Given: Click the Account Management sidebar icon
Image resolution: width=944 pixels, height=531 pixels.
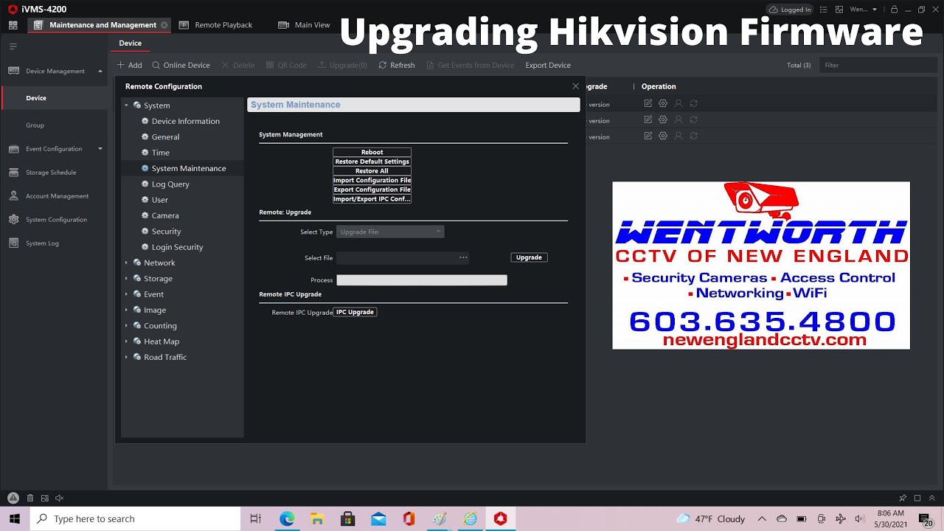Looking at the screenshot, I should 13,196.
